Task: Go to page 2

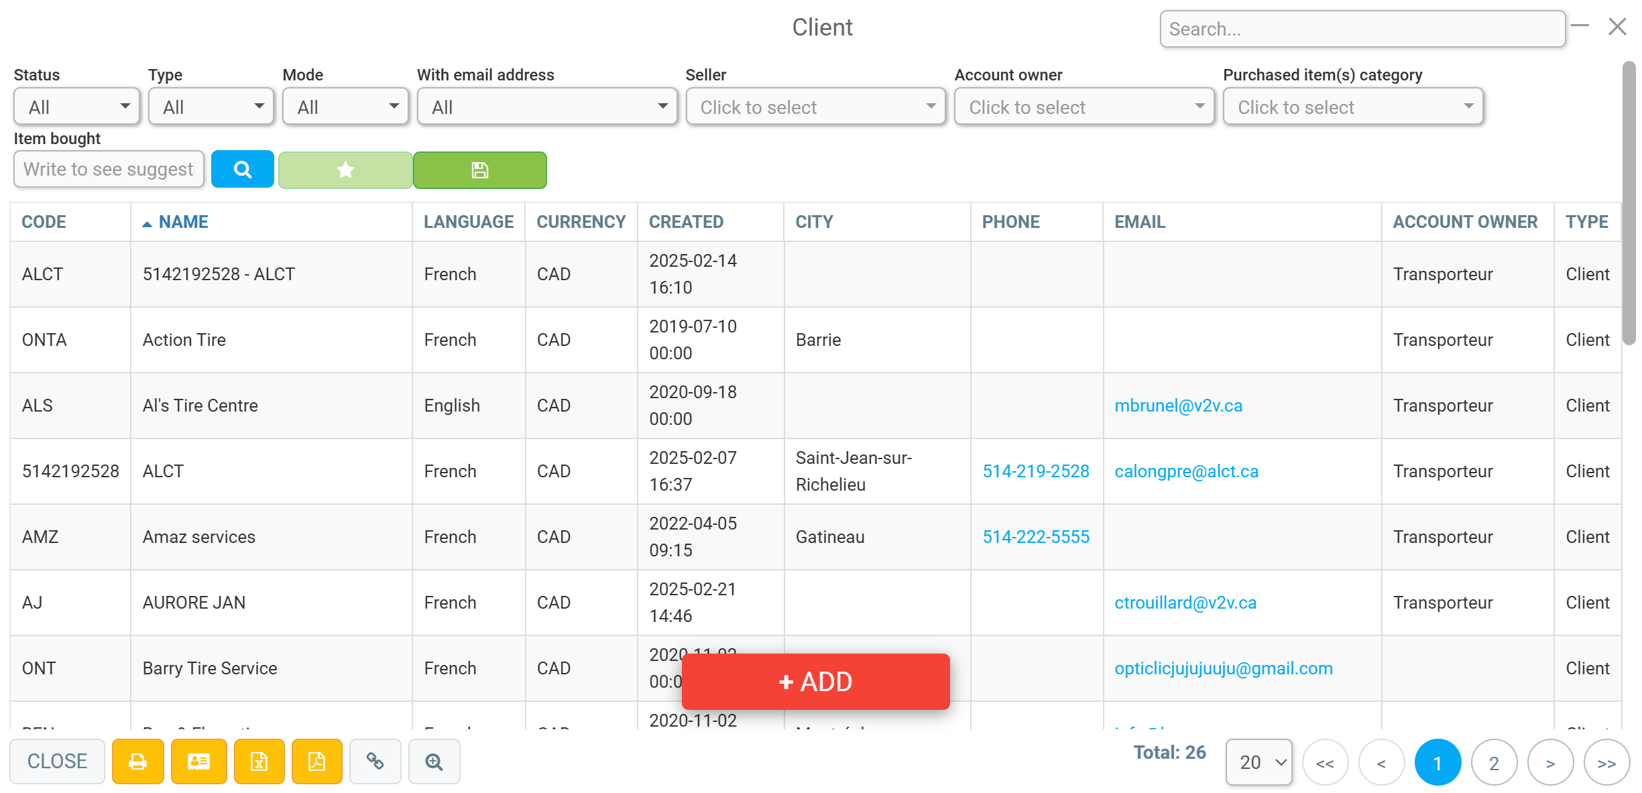Action: tap(1494, 763)
